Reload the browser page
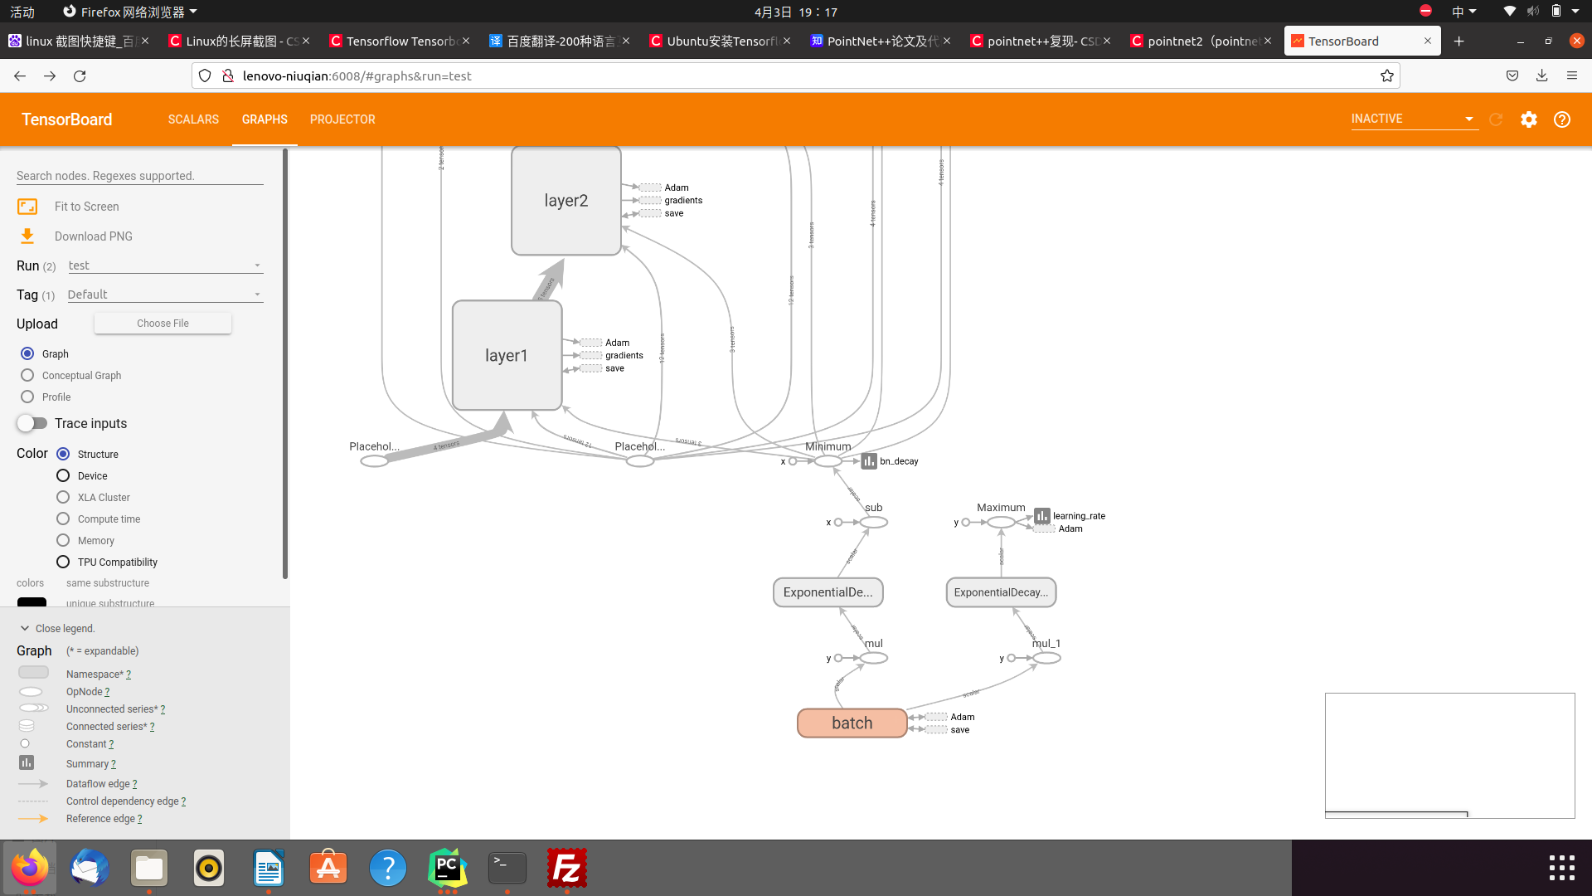This screenshot has width=1592, height=896. [x=80, y=75]
